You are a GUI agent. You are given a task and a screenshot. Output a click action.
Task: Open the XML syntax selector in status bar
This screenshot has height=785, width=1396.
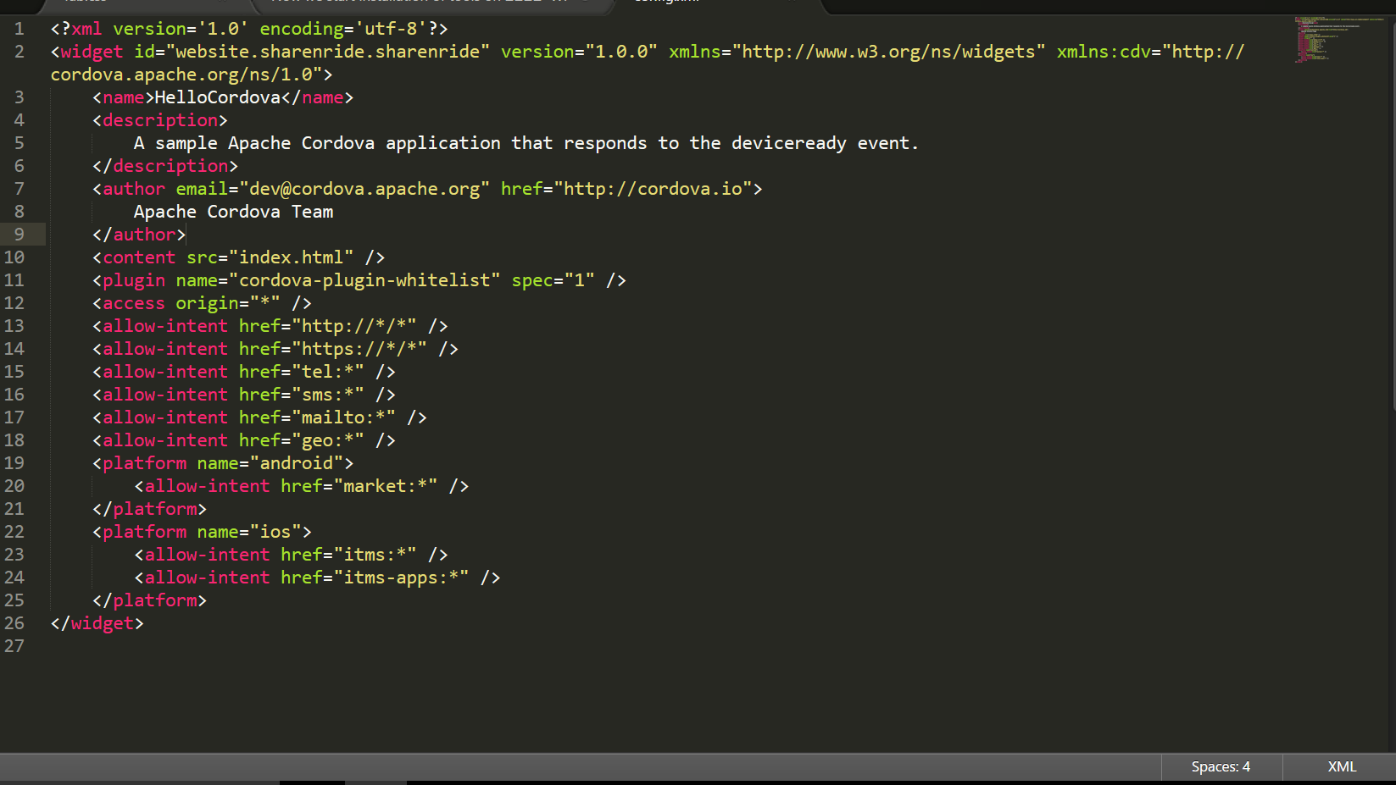coord(1341,766)
